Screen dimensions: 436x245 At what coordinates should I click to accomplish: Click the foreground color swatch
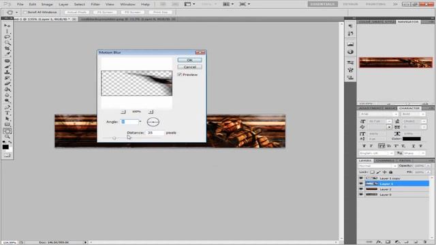coord(5,147)
